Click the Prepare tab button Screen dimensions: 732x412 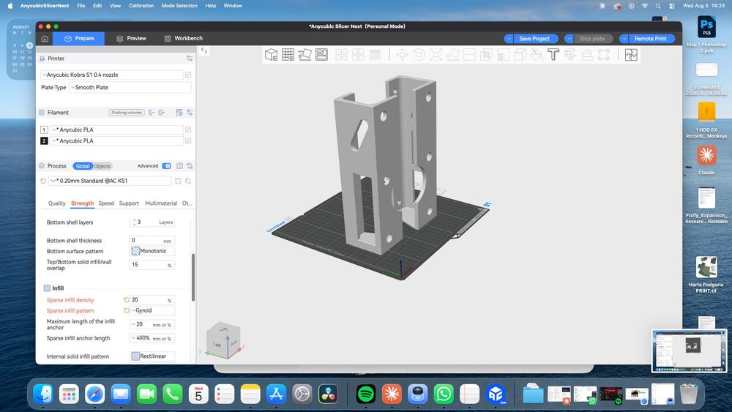78,39
